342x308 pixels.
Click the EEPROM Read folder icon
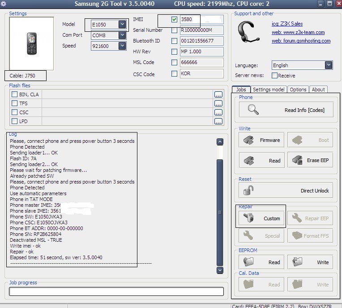tap(248, 262)
